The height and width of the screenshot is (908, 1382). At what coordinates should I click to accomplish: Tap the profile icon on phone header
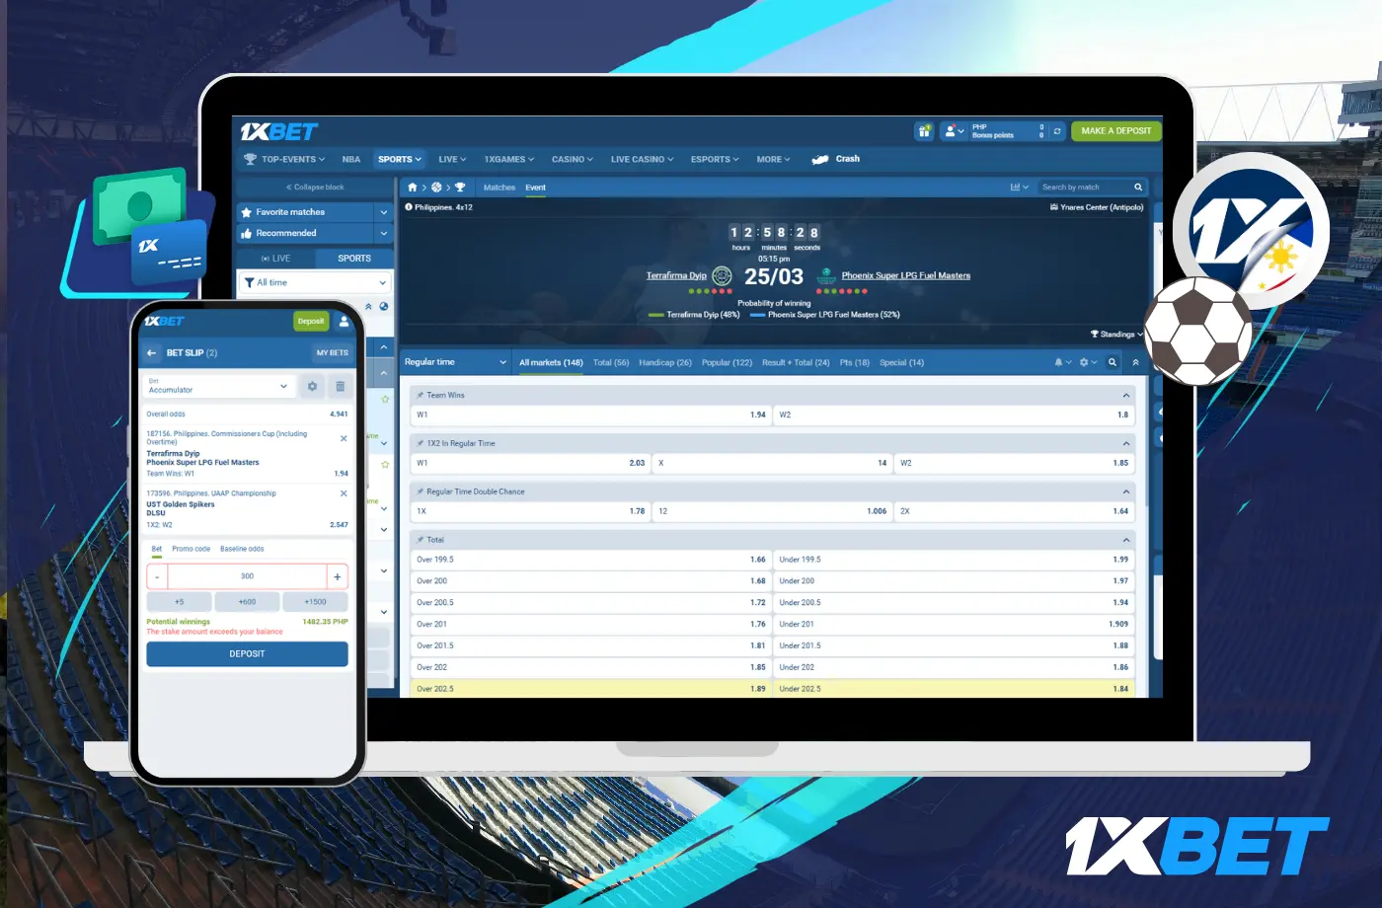tap(344, 321)
